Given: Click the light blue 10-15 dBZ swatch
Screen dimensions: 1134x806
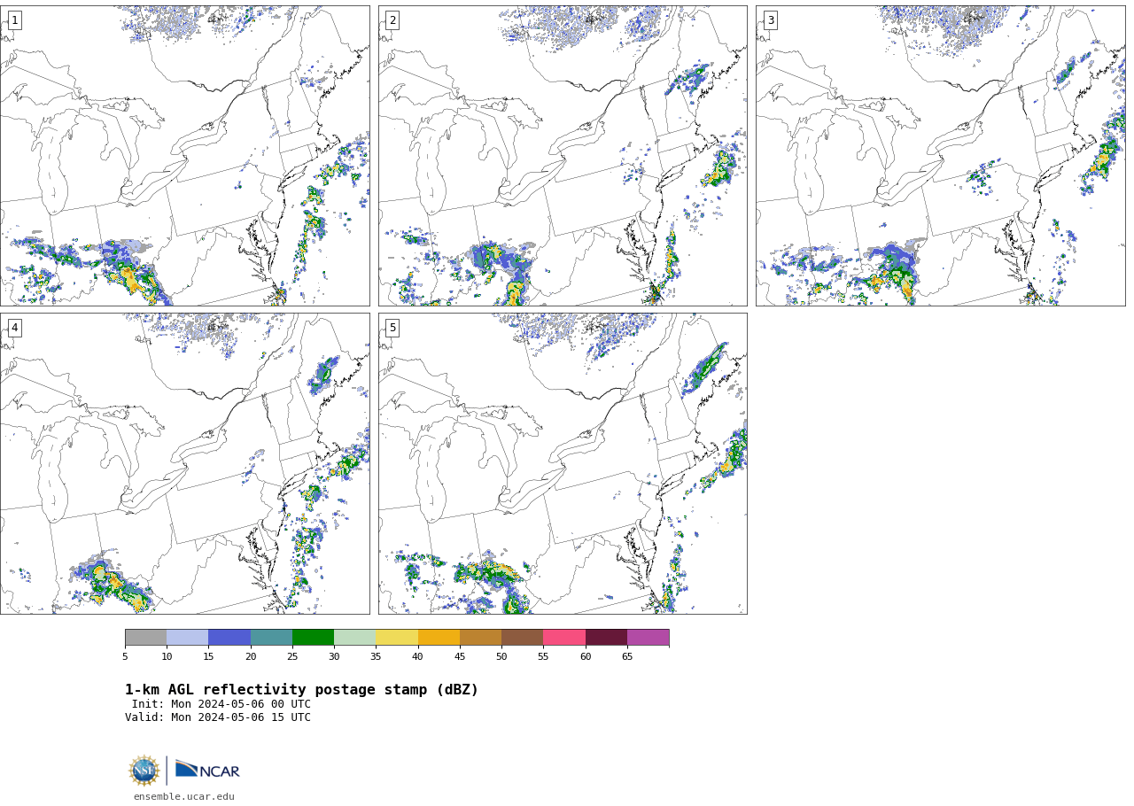Looking at the screenshot, I should point(188,638).
